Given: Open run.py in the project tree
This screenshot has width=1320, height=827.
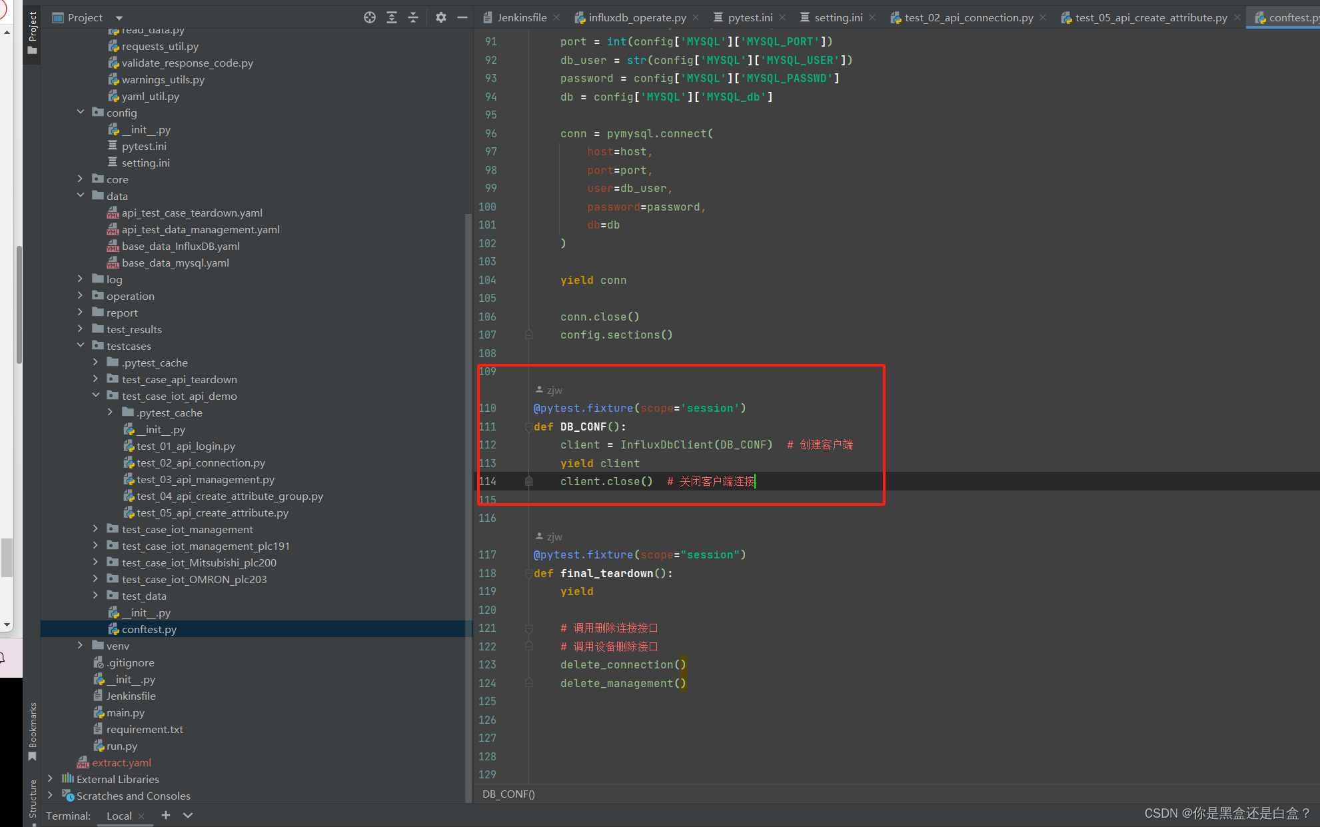Looking at the screenshot, I should point(121,746).
